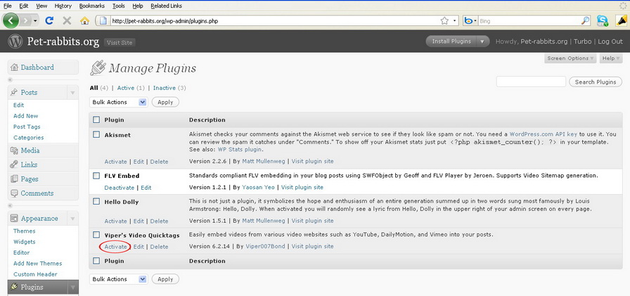Open the History menu
This screenshot has width=630, height=296.
63,6
